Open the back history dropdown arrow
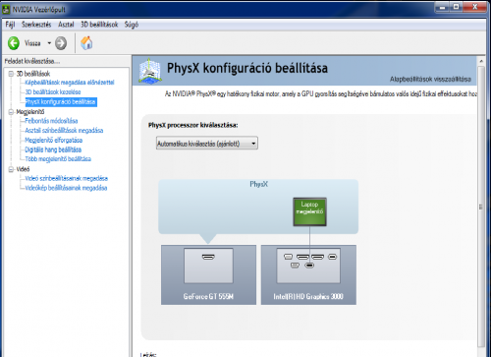Screen dimensions: 491x357 [49, 43]
